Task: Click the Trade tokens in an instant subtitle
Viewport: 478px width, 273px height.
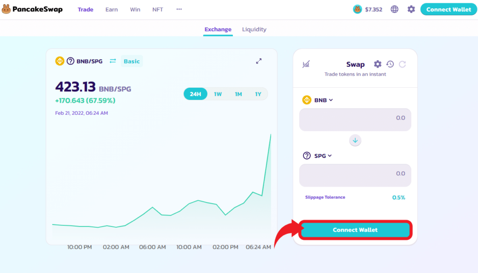Action: click(355, 74)
